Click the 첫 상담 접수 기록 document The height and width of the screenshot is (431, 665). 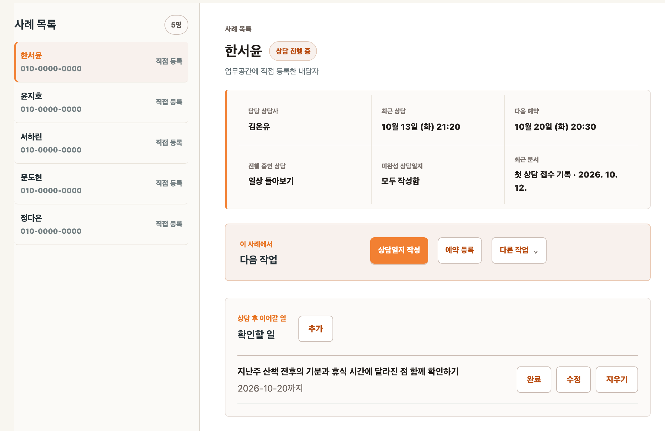[x=566, y=181]
